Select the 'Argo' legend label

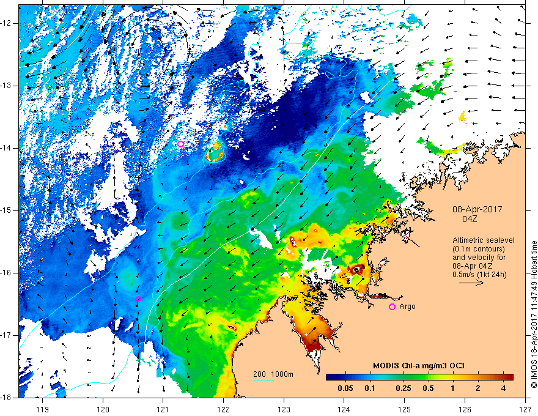tap(407, 306)
